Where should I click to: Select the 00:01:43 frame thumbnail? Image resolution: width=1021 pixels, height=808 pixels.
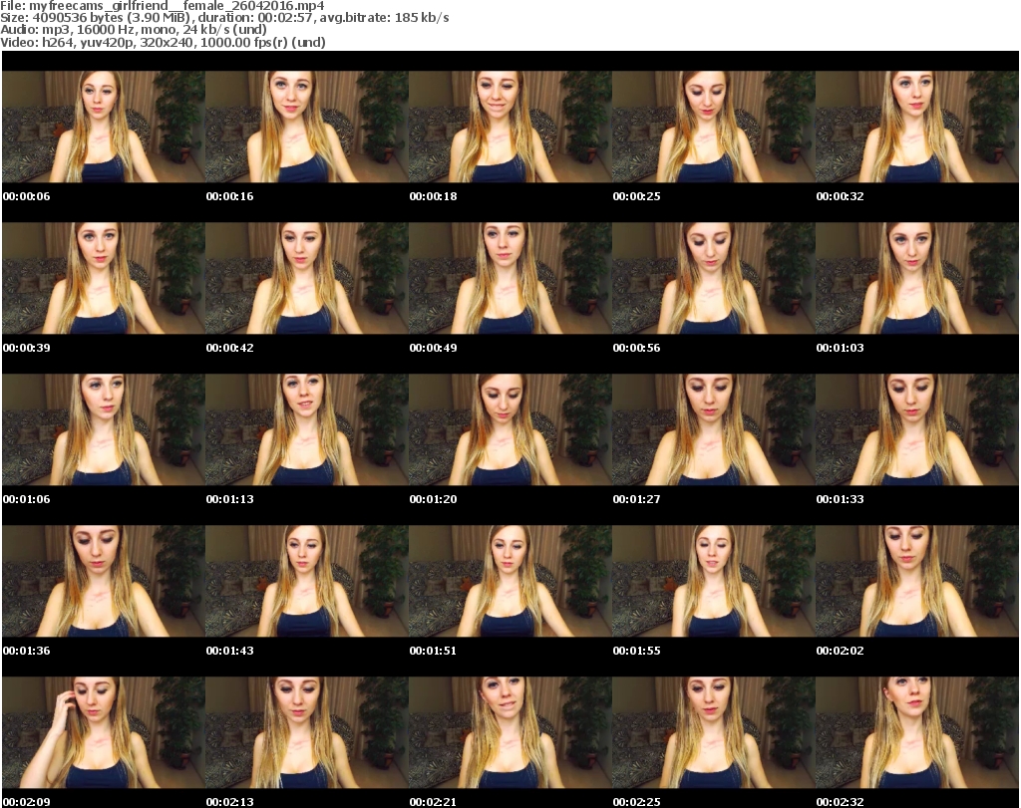click(x=307, y=581)
